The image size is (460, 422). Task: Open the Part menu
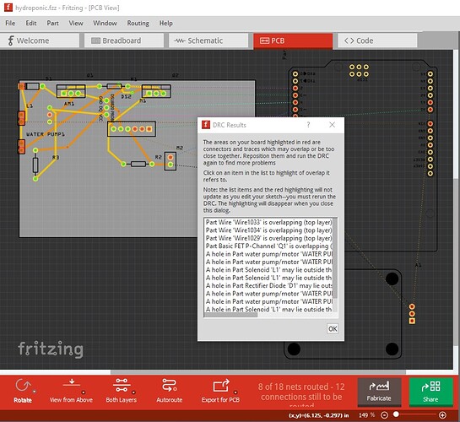53,23
